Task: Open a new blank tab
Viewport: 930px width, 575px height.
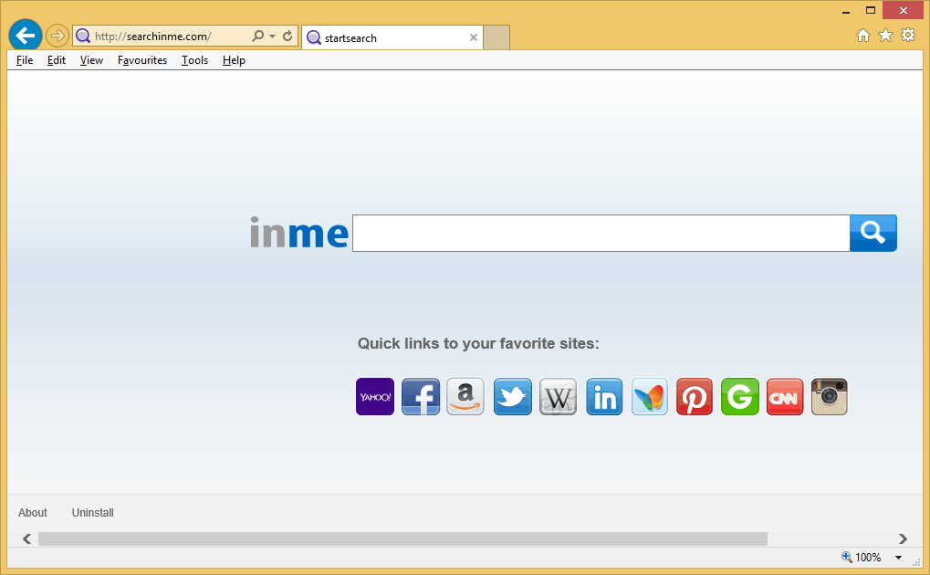Action: click(x=496, y=37)
